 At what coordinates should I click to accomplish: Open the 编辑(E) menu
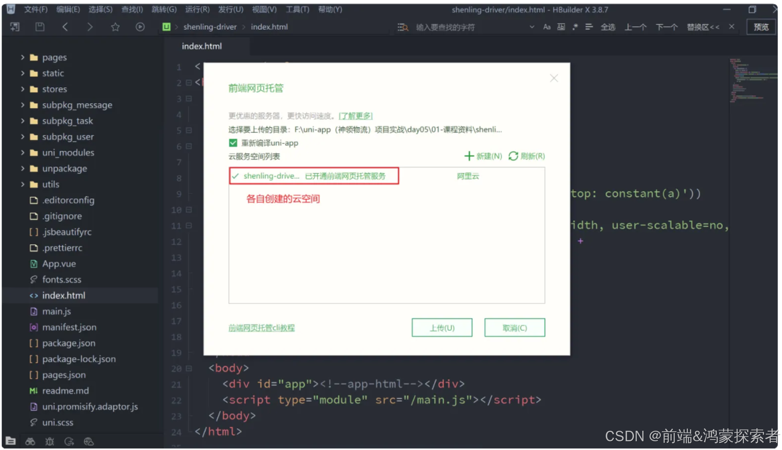[68, 9]
